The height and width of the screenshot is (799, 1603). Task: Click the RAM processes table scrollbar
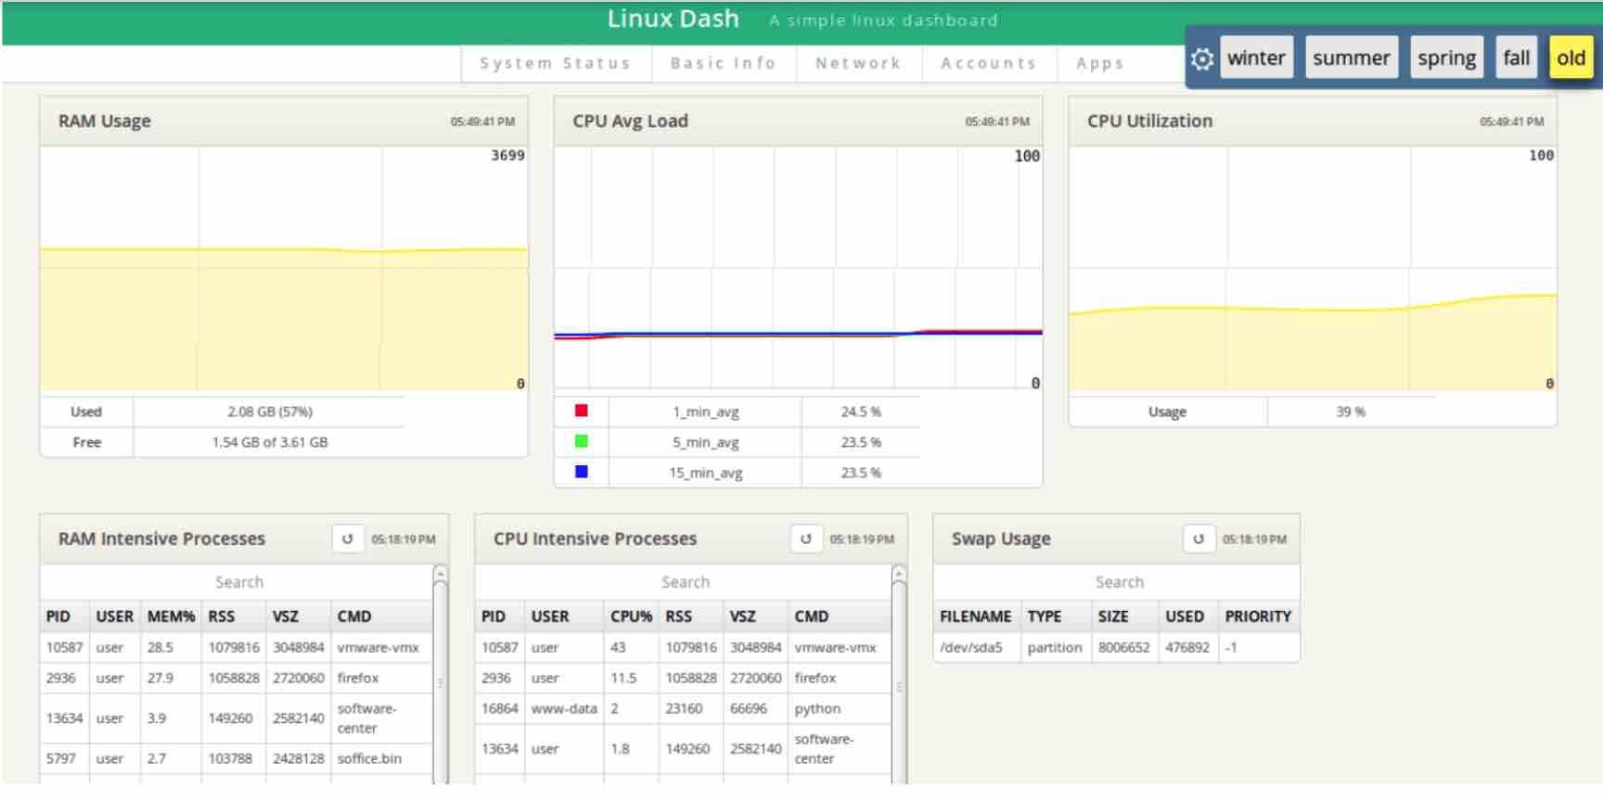pyautogui.click(x=441, y=677)
